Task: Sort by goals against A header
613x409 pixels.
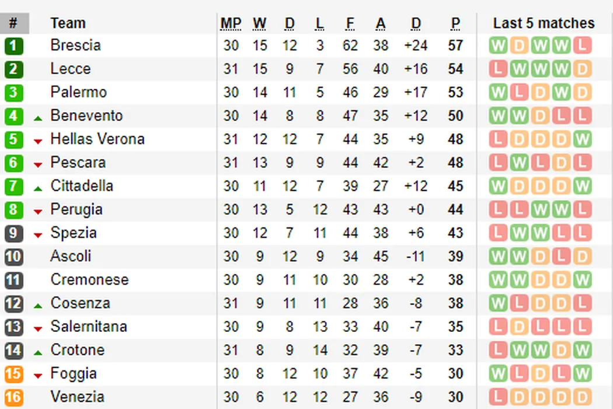Action: (381, 23)
